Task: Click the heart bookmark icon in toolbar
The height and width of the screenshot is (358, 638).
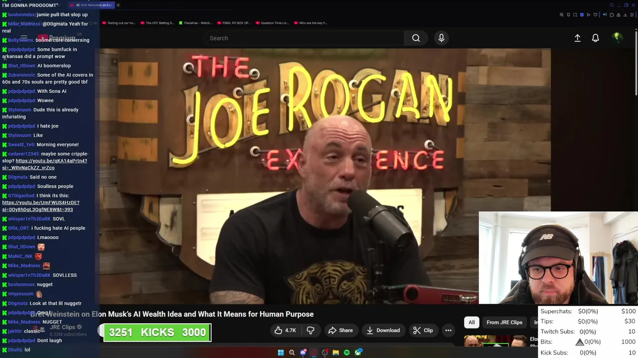Action: click(595, 15)
